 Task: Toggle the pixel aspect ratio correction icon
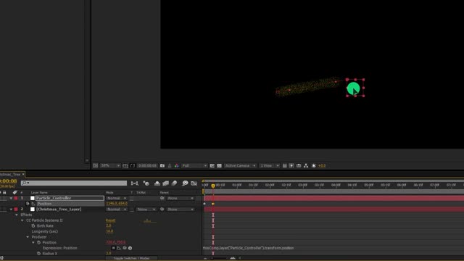coord(285,166)
